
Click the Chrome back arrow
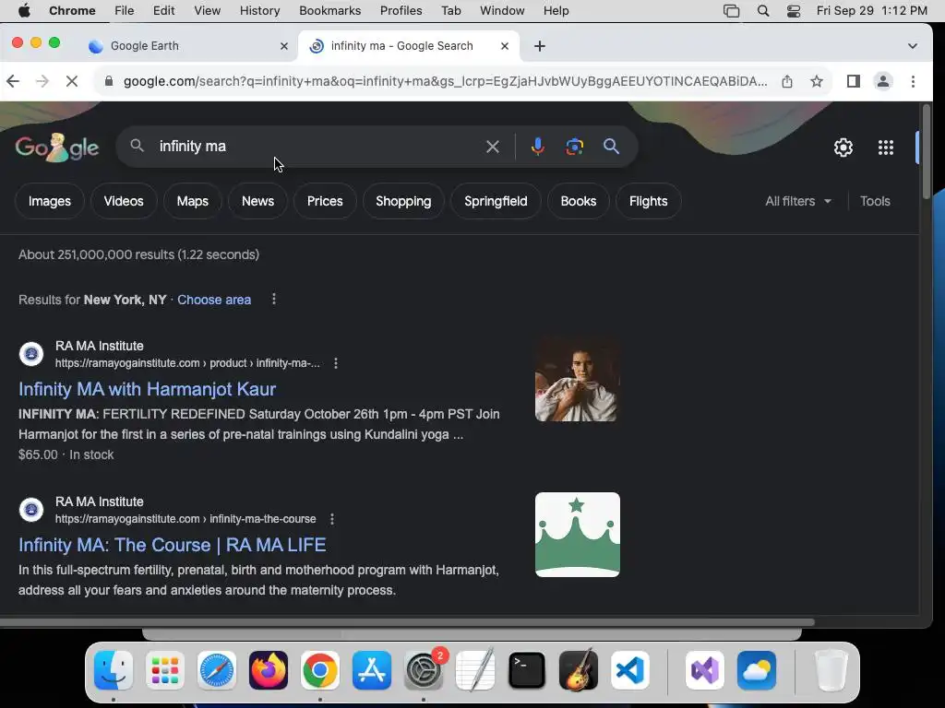(13, 81)
